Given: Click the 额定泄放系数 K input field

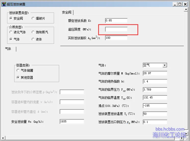Looking at the screenshot, I should (116, 20).
